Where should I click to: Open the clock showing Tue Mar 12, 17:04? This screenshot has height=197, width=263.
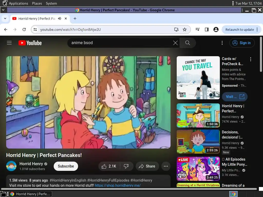click(248, 3)
